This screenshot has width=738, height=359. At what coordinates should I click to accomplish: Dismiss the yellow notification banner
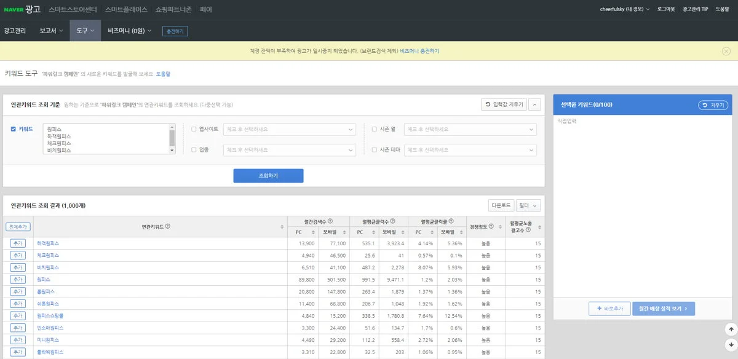tap(726, 51)
